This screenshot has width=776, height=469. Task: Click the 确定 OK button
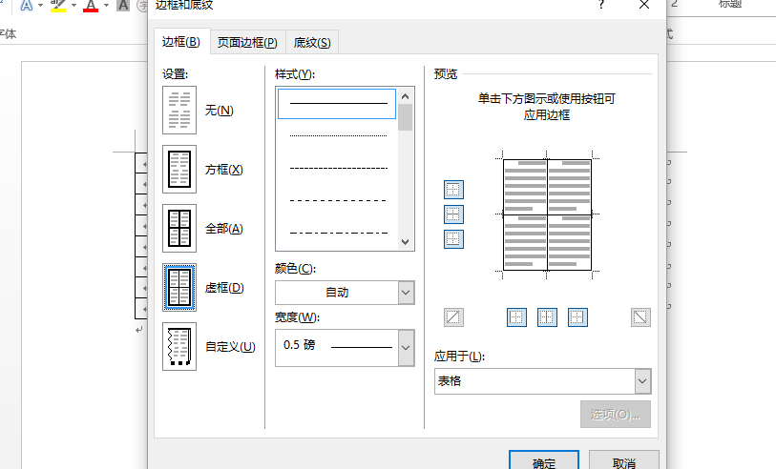544,460
